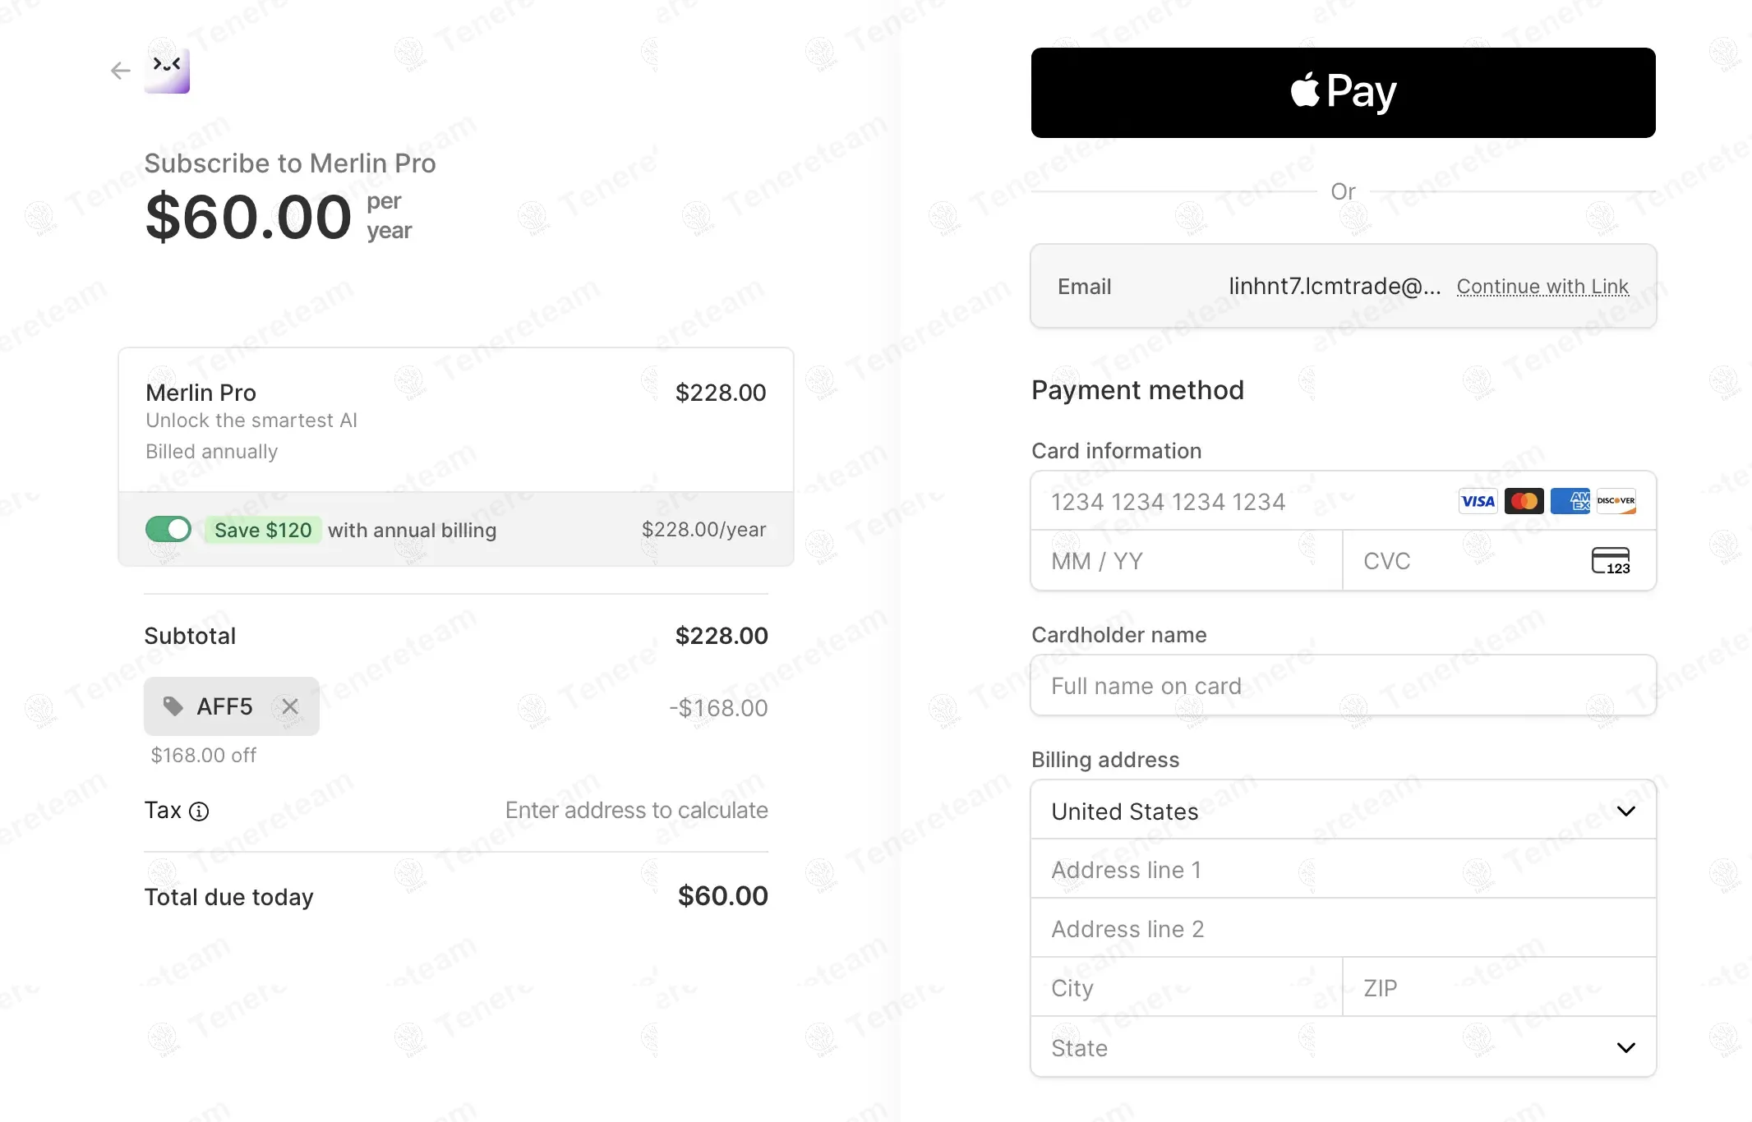The width and height of the screenshot is (1752, 1122).
Task: Focus the card number field
Action: pyautogui.click(x=1241, y=502)
